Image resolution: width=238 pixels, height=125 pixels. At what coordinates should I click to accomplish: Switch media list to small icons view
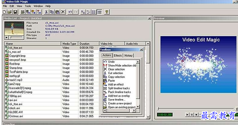[88, 12]
